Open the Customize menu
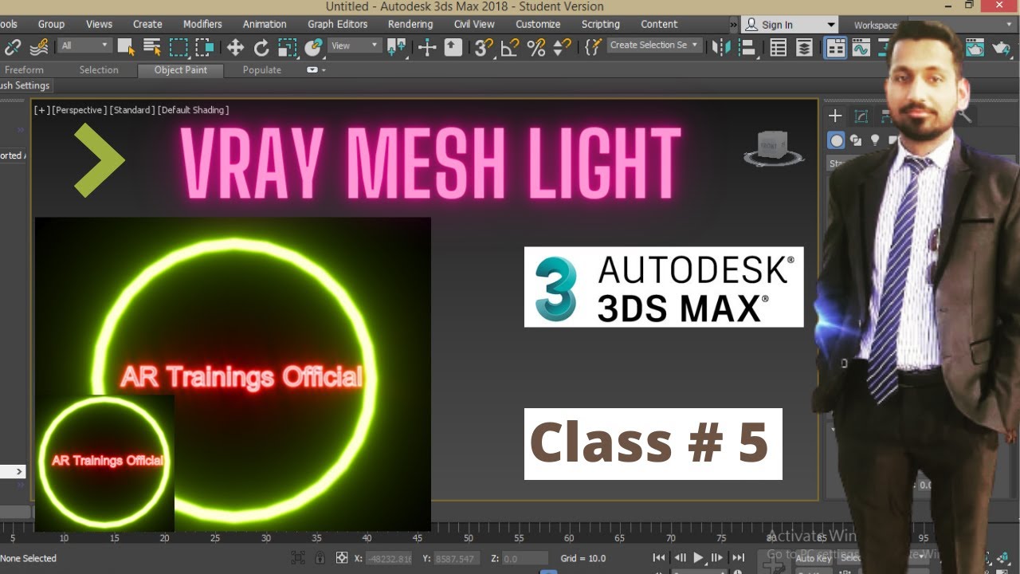The width and height of the screenshot is (1020, 574). click(538, 24)
